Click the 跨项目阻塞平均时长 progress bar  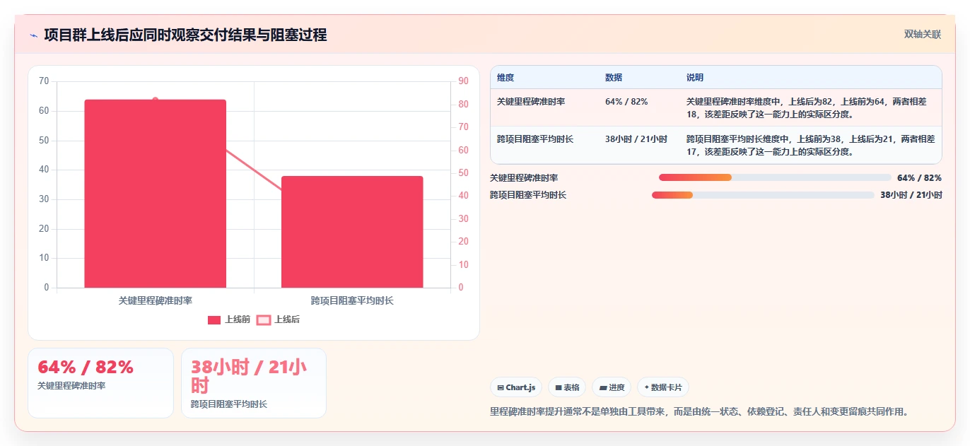click(x=763, y=195)
